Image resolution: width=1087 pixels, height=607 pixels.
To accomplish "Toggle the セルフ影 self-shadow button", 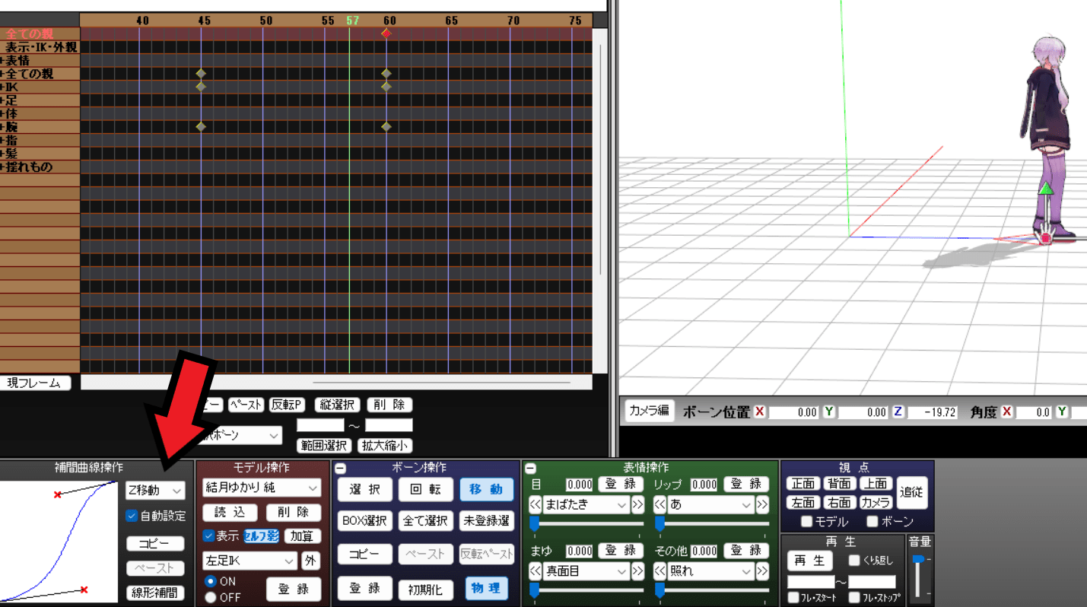I will pos(261,536).
